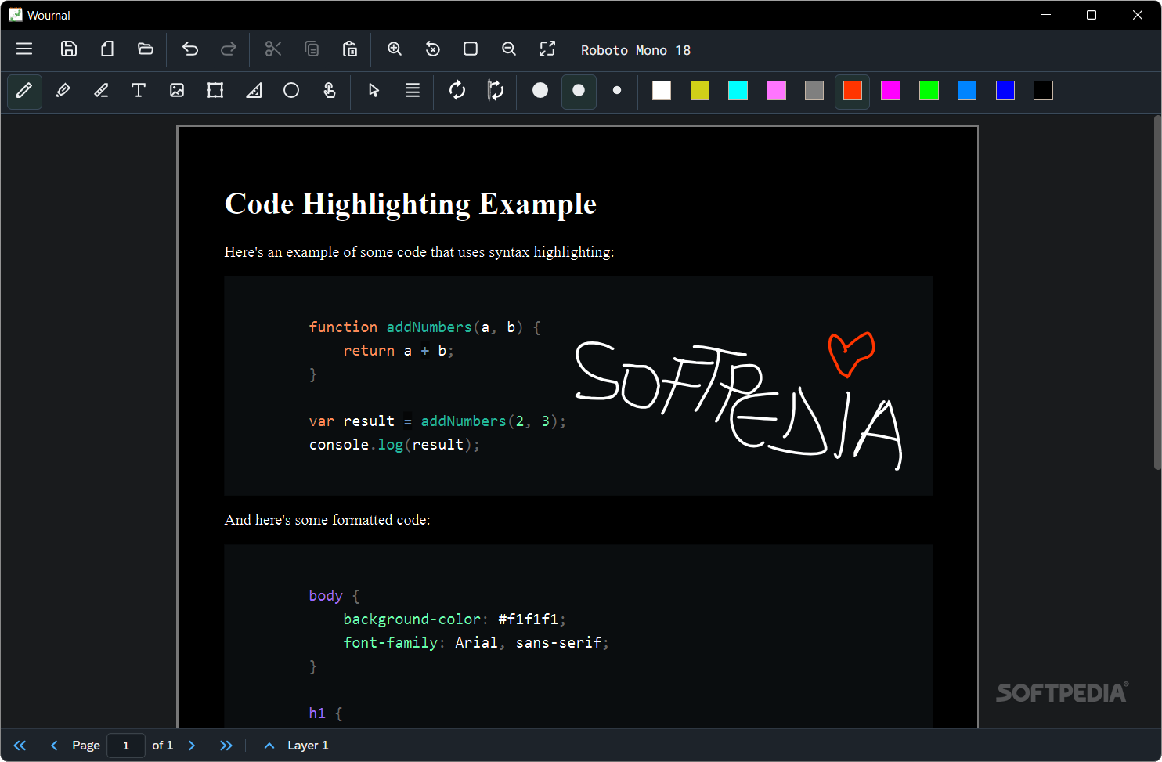Open the Layer 1 selector

[x=308, y=746]
